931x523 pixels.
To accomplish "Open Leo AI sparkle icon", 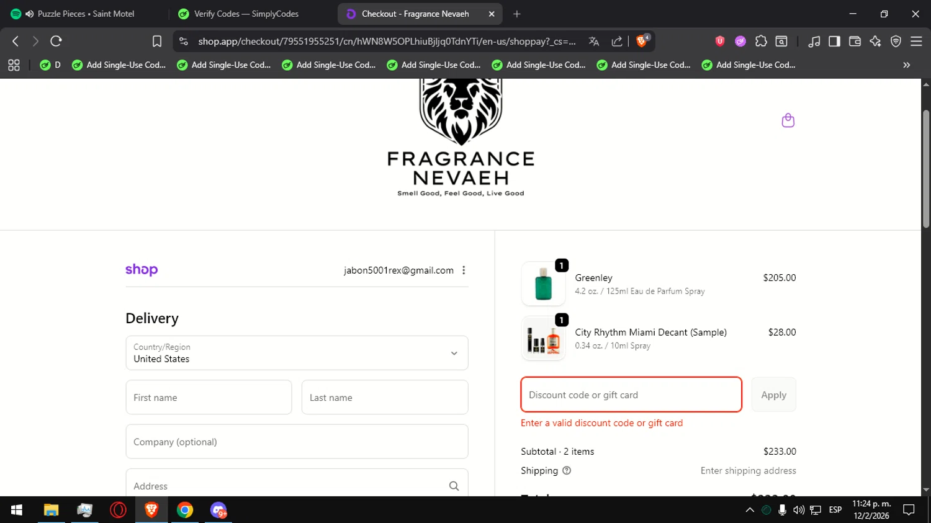I will 875,41.
